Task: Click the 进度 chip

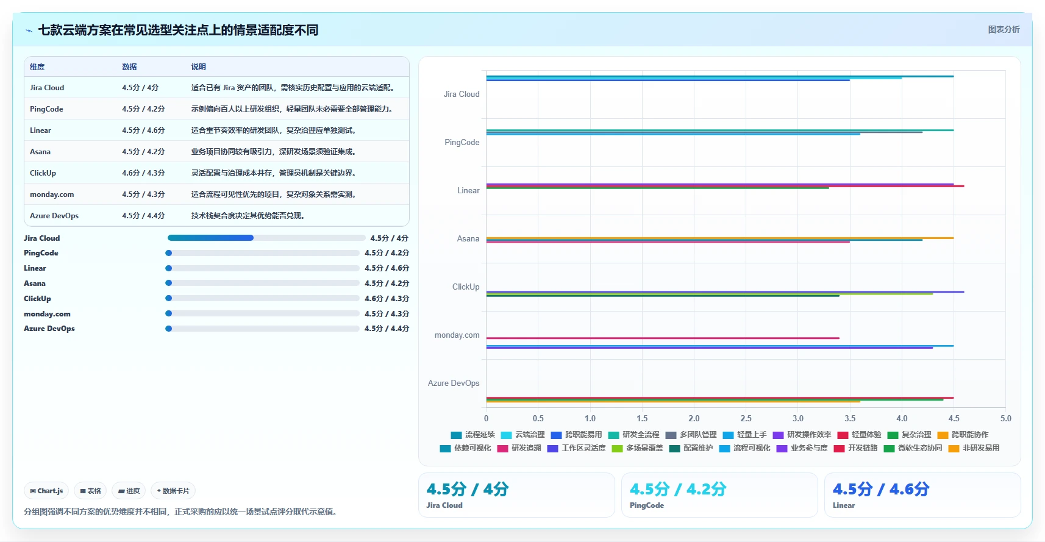Action: [x=129, y=491]
